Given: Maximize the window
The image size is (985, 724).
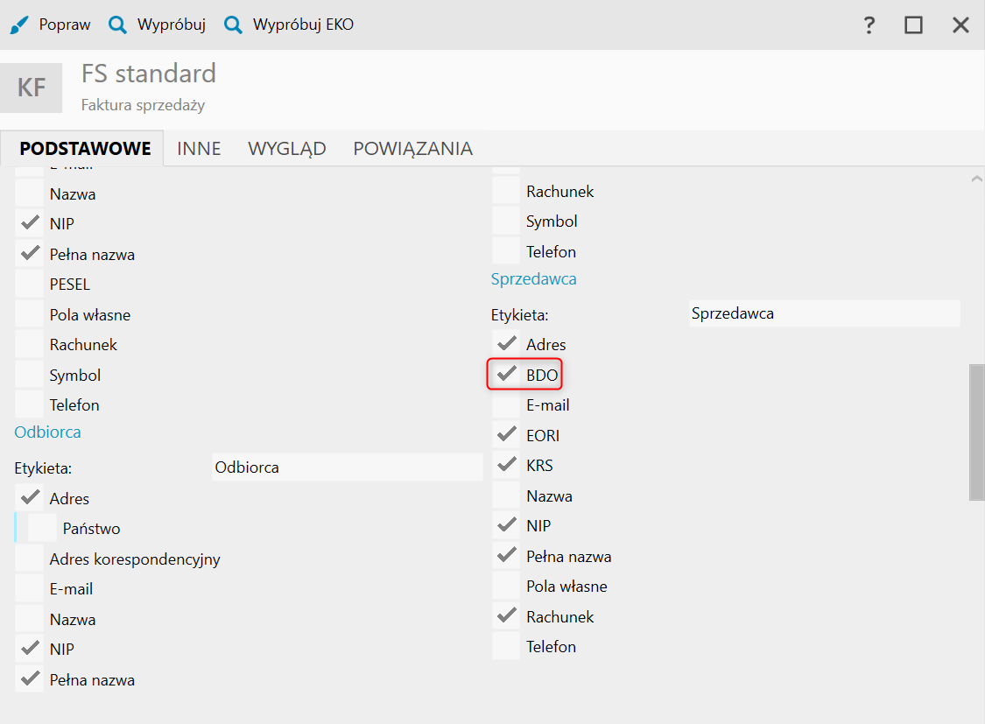Looking at the screenshot, I should tap(913, 25).
